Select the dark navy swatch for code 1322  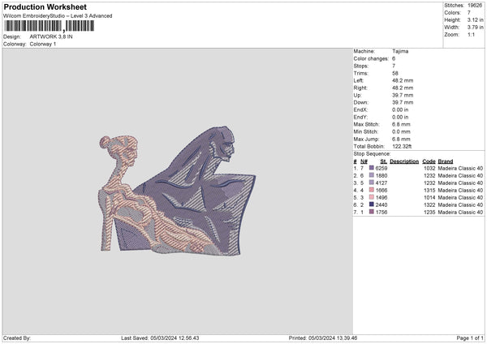pyautogui.click(x=372, y=204)
